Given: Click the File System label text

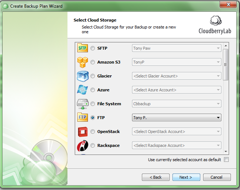Looking at the screenshot, I should (109, 104).
